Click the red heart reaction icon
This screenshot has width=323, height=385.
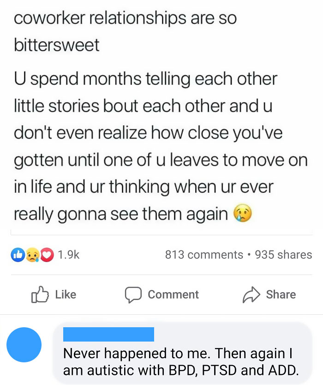[47, 255]
